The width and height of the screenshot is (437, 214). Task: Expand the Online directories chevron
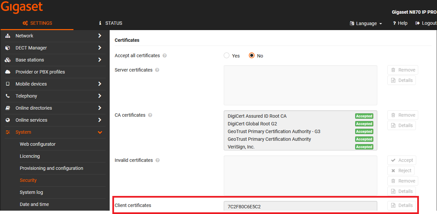[x=100, y=108]
